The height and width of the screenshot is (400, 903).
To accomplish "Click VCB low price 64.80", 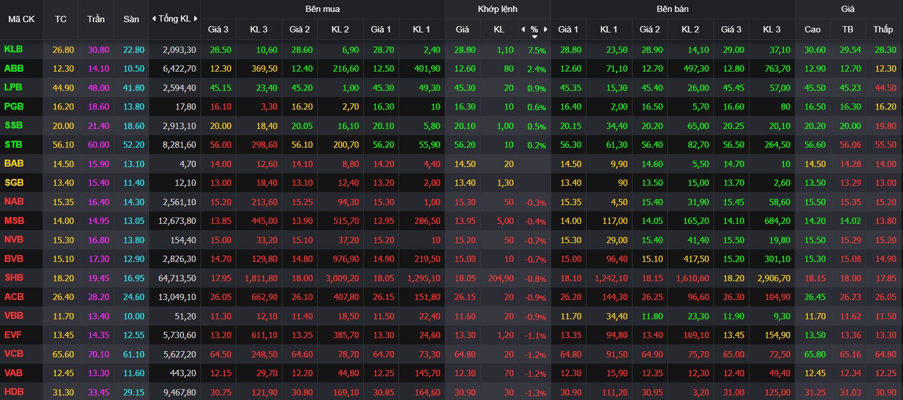I will pyautogui.click(x=885, y=355).
